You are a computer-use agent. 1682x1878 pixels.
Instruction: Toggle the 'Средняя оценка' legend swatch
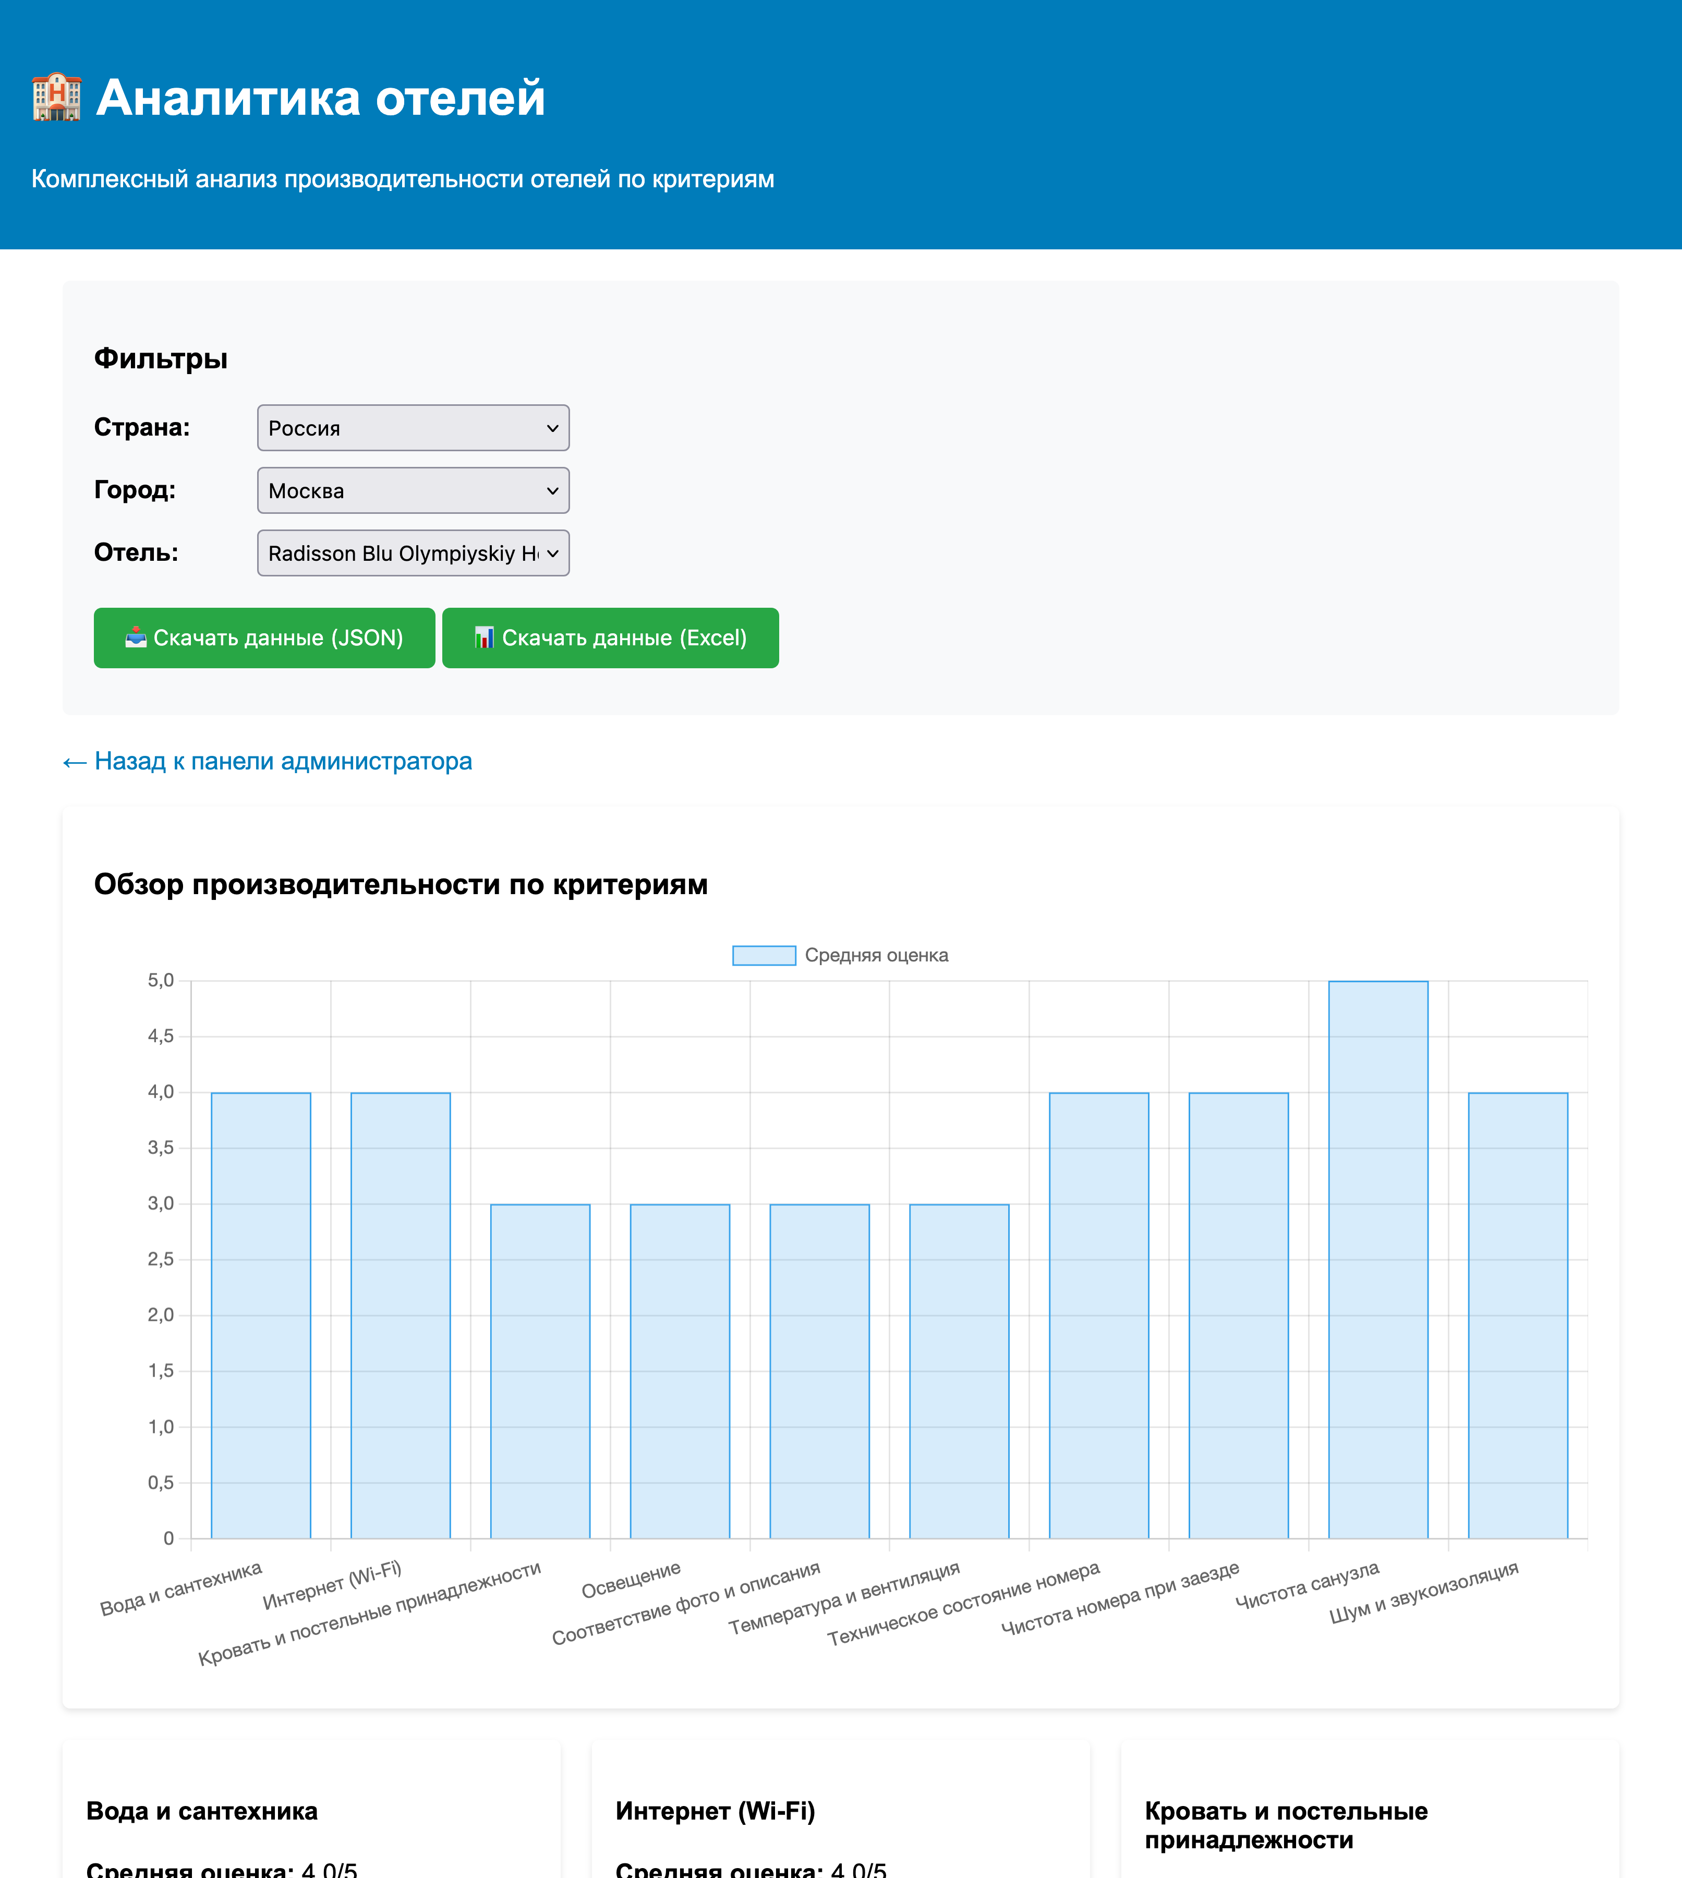click(x=764, y=955)
